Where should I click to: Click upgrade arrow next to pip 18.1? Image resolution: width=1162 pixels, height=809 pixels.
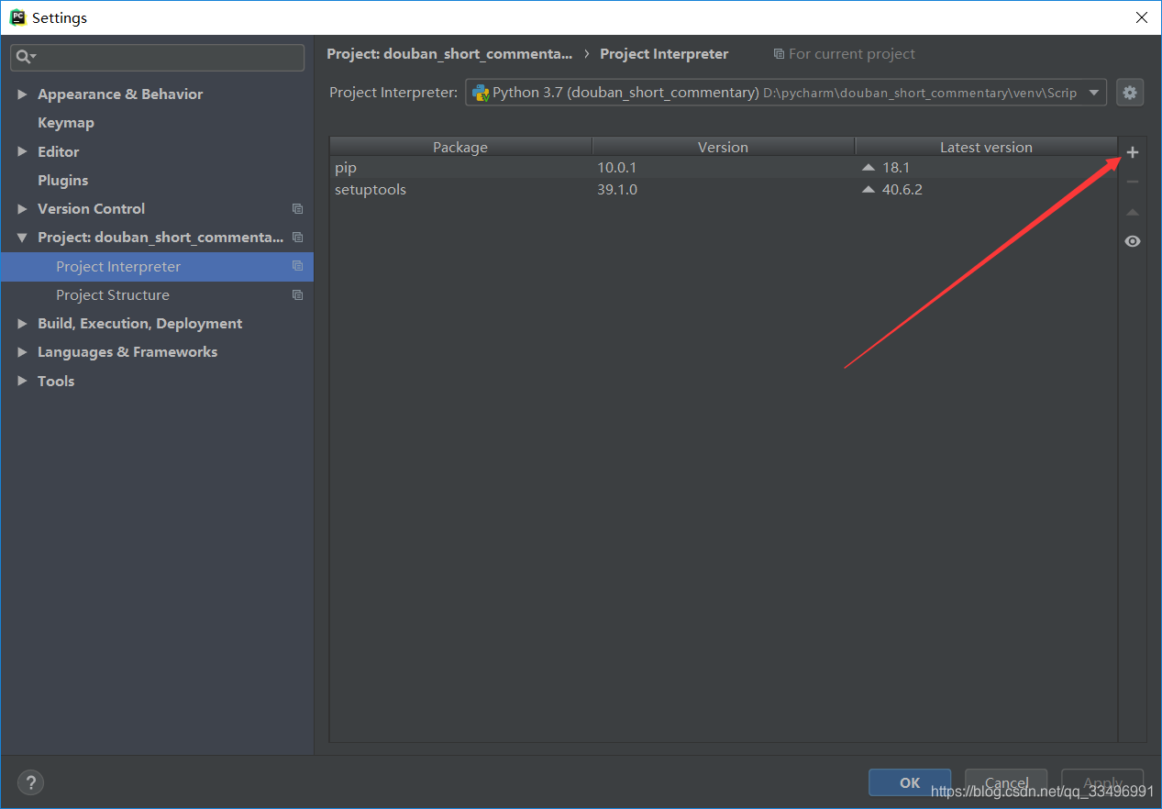[x=869, y=168]
